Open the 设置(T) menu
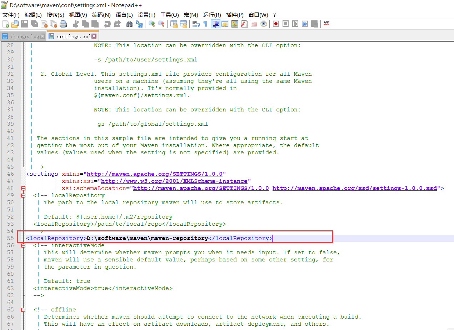454x330 pixels. pyautogui.click(x=146, y=15)
